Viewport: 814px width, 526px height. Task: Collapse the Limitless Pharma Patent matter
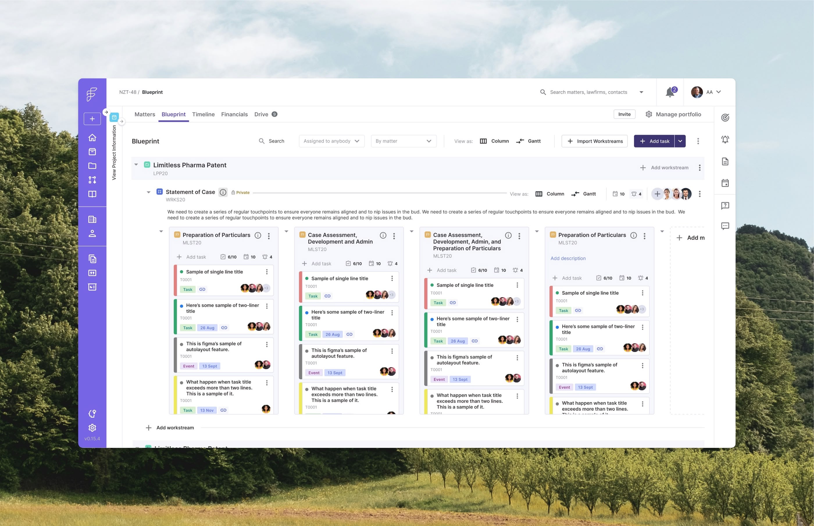coord(136,165)
